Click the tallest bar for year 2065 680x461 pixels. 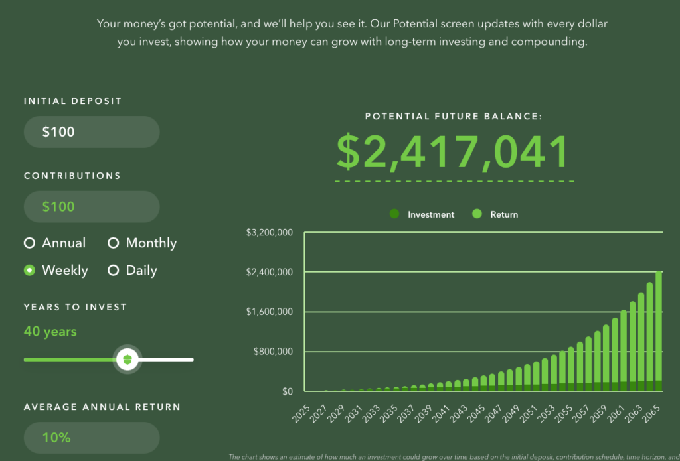[658, 332]
